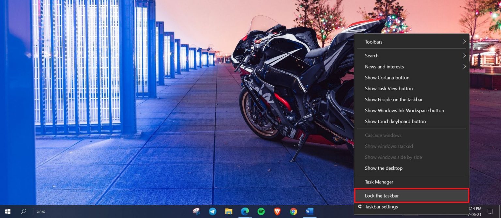The height and width of the screenshot is (218, 501).
Task: Launch the Brave browser
Action: [x=277, y=211]
